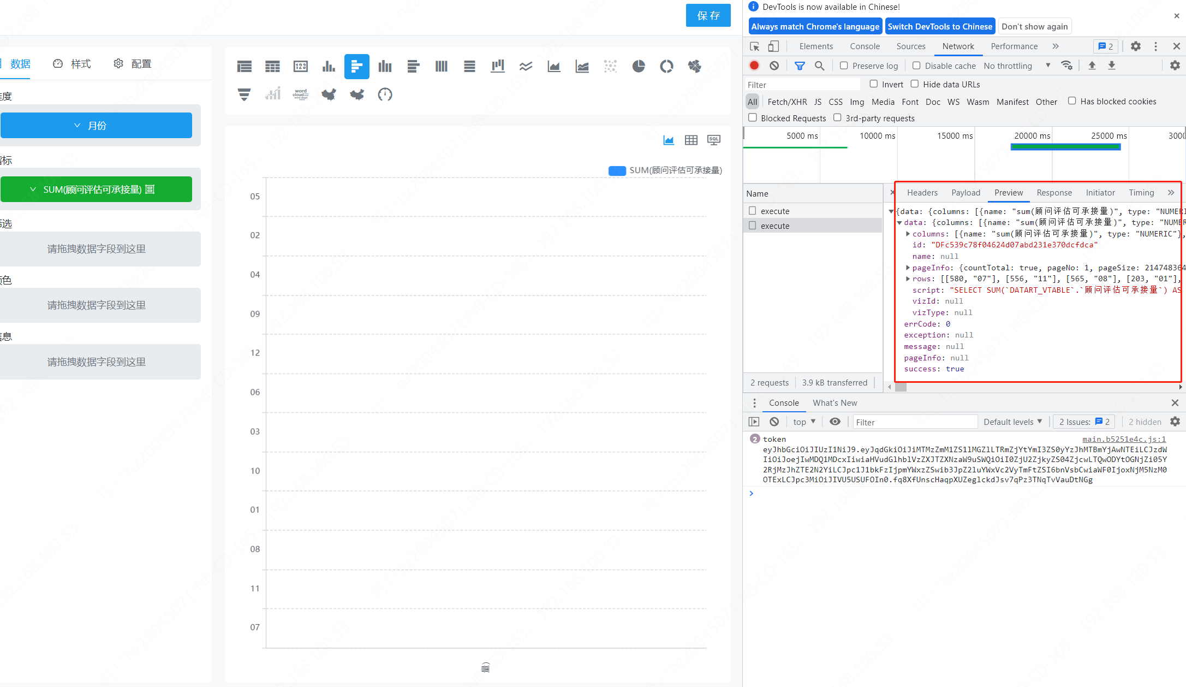1186x687 pixels.
Task: Check the Disable cache option
Action: (916, 66)
